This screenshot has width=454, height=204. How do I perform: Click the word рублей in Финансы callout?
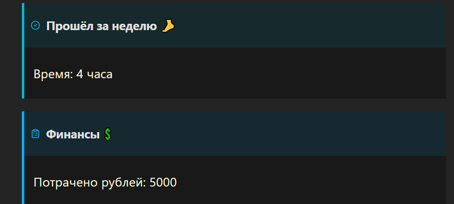(x=124, y=183)
